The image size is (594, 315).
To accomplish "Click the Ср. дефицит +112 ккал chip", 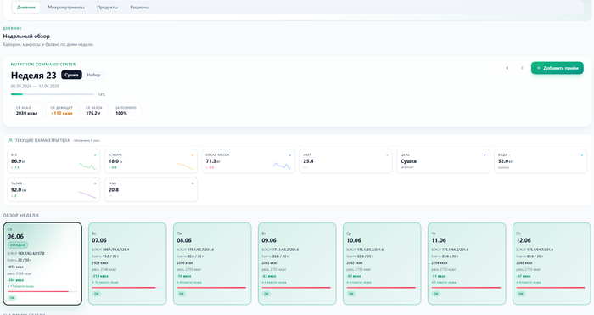I will point(61,110).
